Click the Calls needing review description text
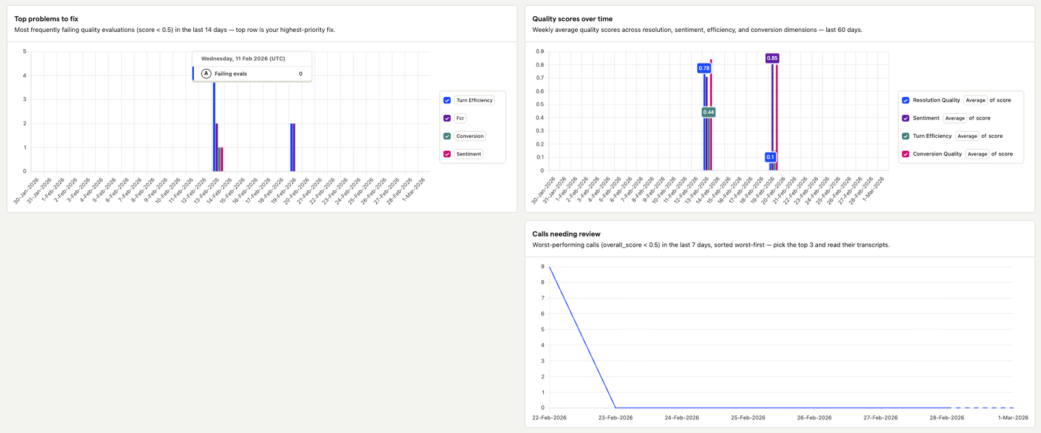Screen dimensions: 1041x433 click(711, 245)
